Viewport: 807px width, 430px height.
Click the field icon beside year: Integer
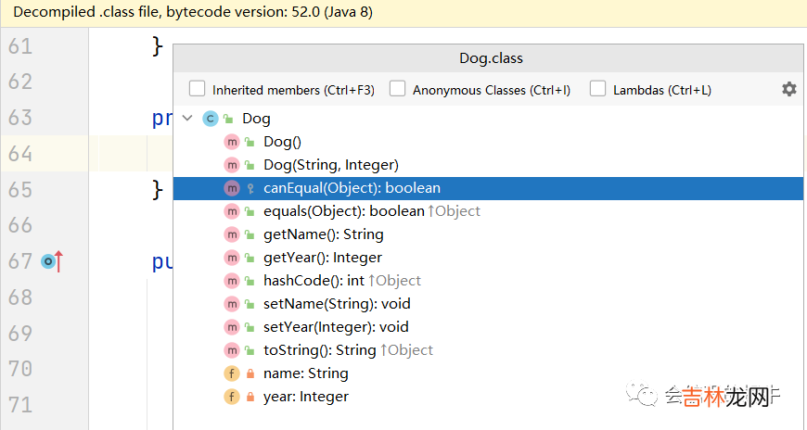click(x=232, y=397)
